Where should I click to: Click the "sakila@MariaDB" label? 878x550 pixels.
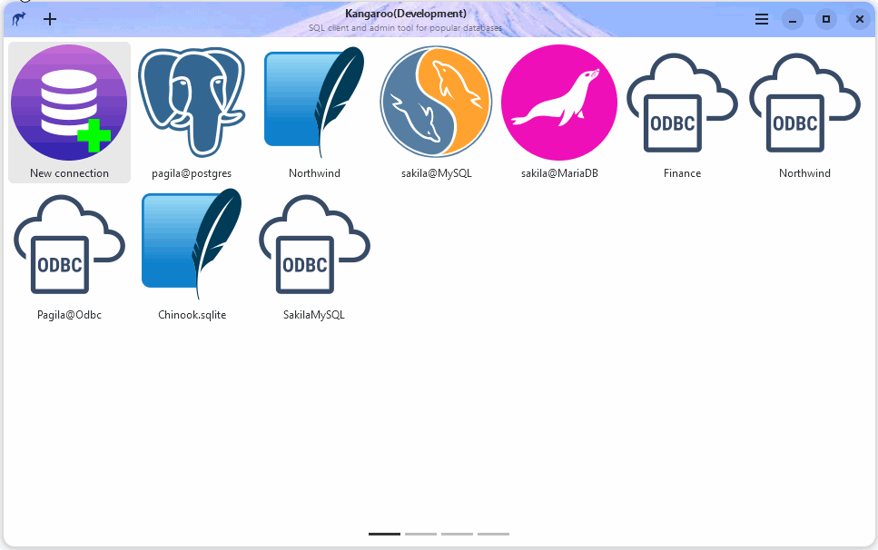[559, 173]
